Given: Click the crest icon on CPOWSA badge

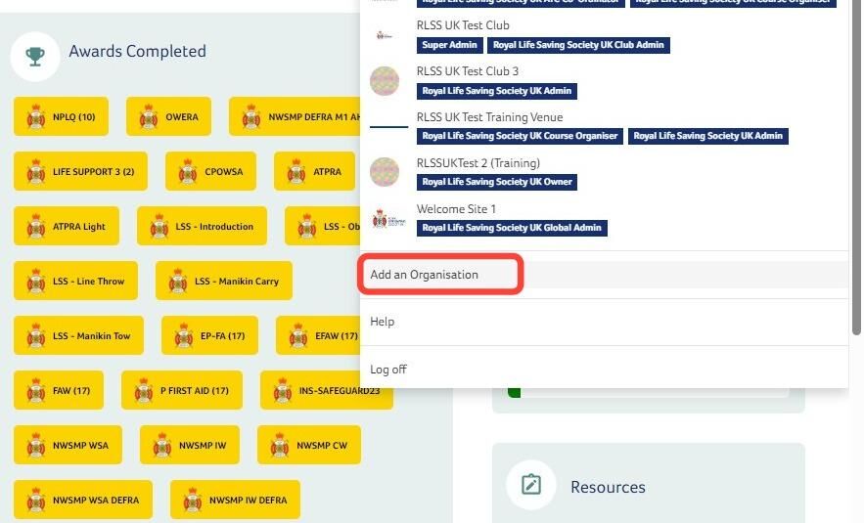Looking at the screenshot, I should pos(188,172).
